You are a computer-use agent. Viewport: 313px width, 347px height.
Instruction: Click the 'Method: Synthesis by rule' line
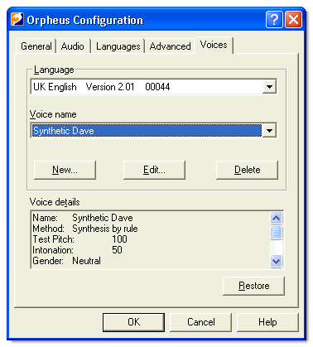coord(85,229)
